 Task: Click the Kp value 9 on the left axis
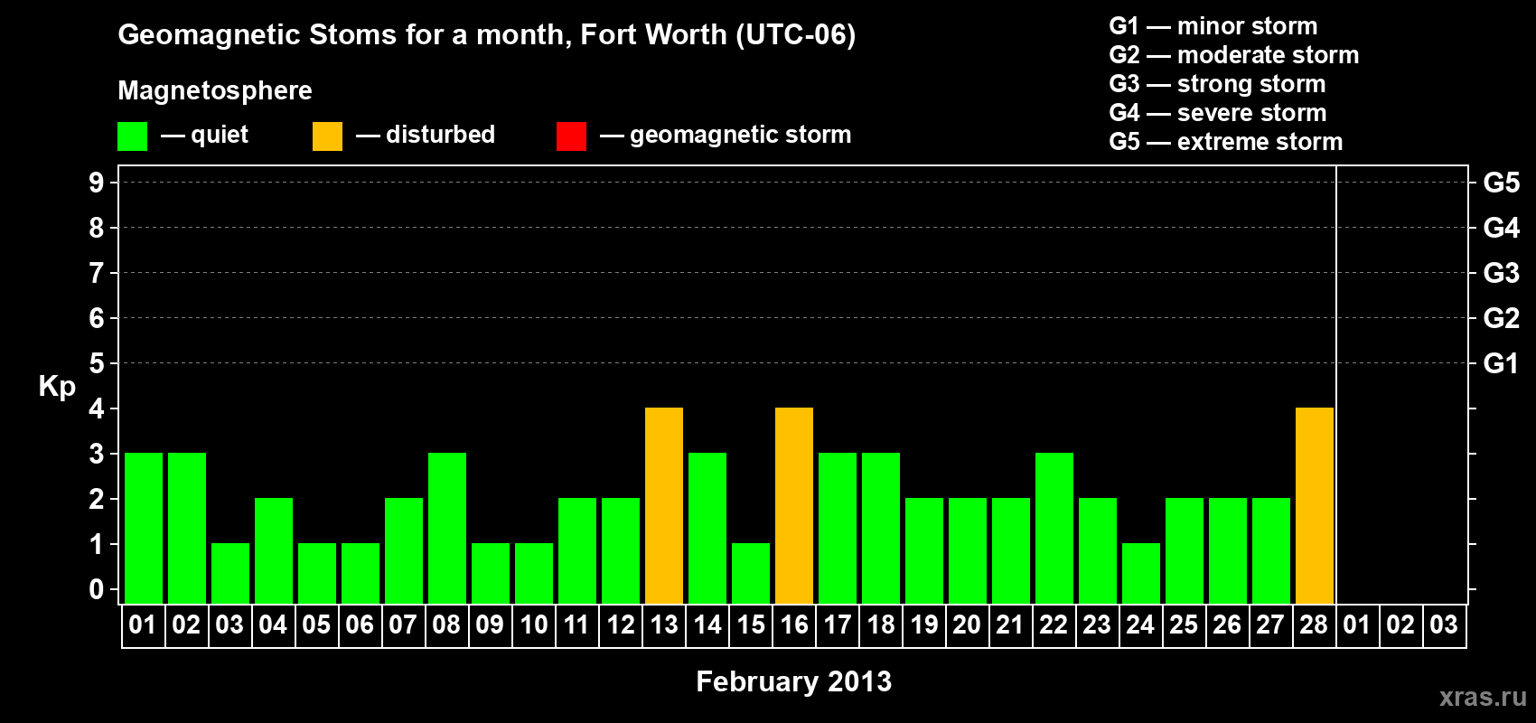point(97,183)
